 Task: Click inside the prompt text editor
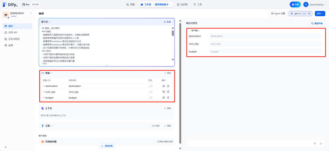click(x=106, y=44)
